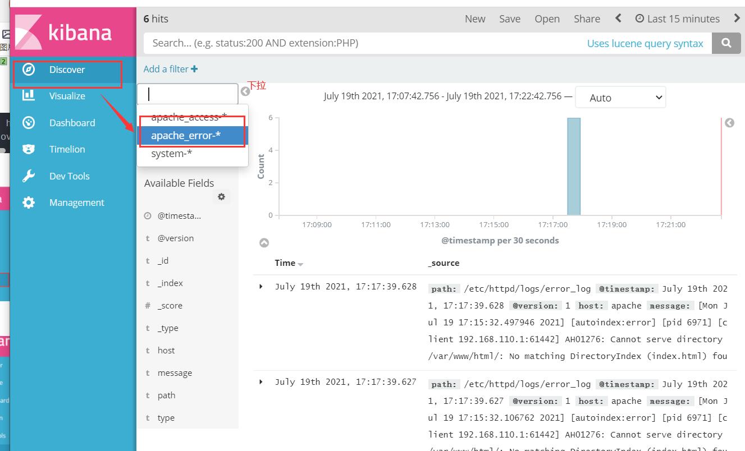745x451 pixels.
Task: Go to previous time range arrow
Action: (618, 19)
